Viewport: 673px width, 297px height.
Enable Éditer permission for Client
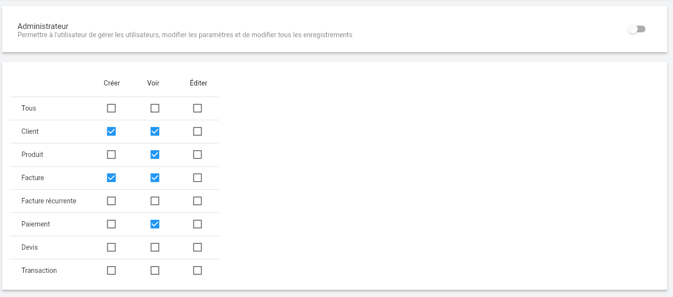(x=197, y=131)
